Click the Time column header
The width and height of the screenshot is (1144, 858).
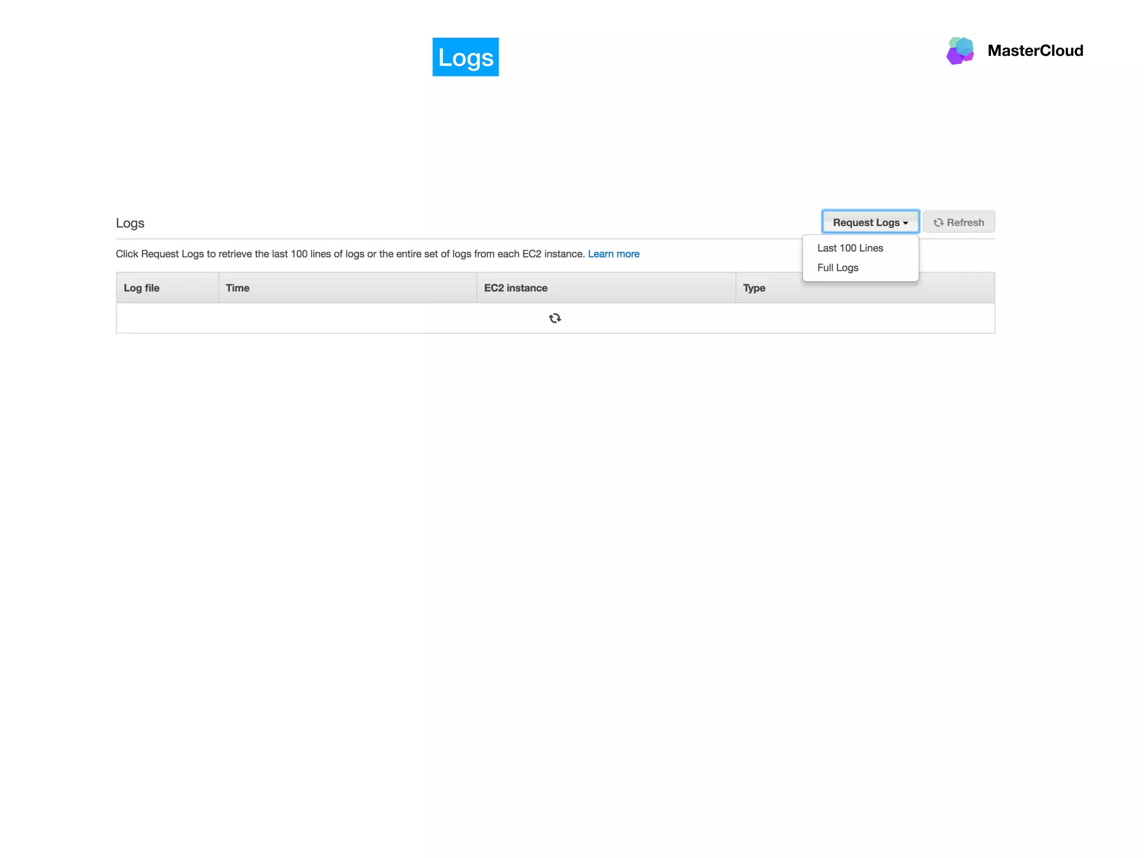pyautogui.click(x=347, y=288)
